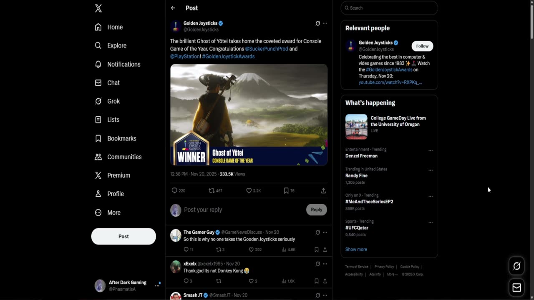Viewport: 534px width, 300px height.
Task: Open more menu on xExelx reply
Action: click(x=325, y=264)
